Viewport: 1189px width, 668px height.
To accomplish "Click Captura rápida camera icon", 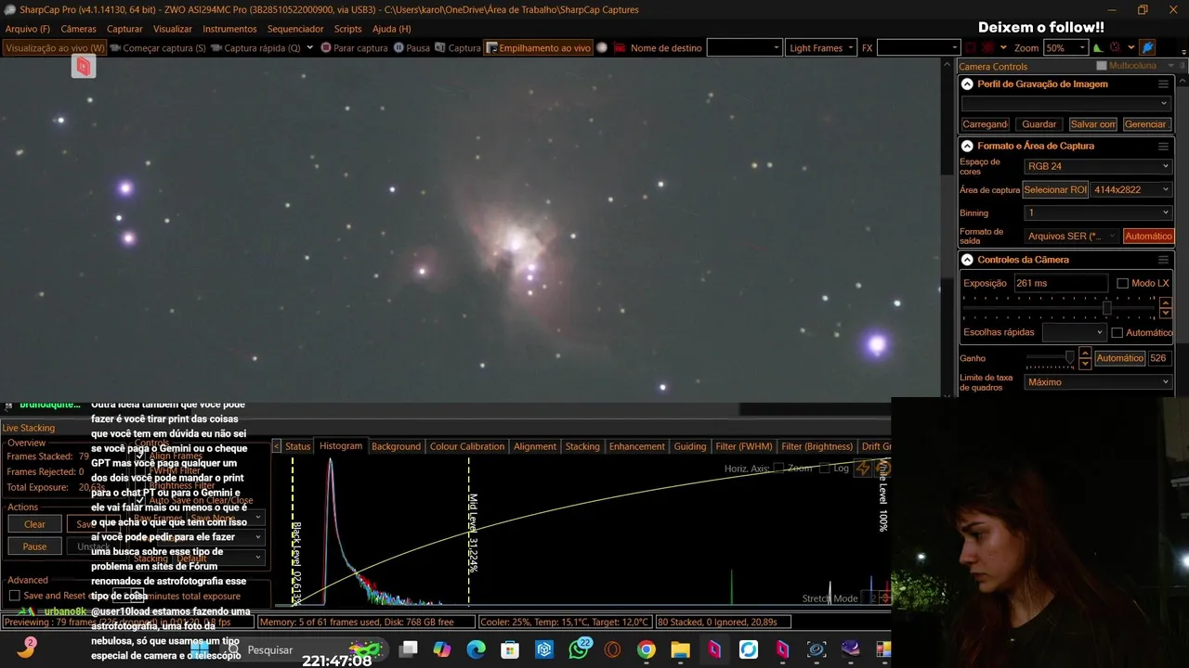I will coord(216,48).
